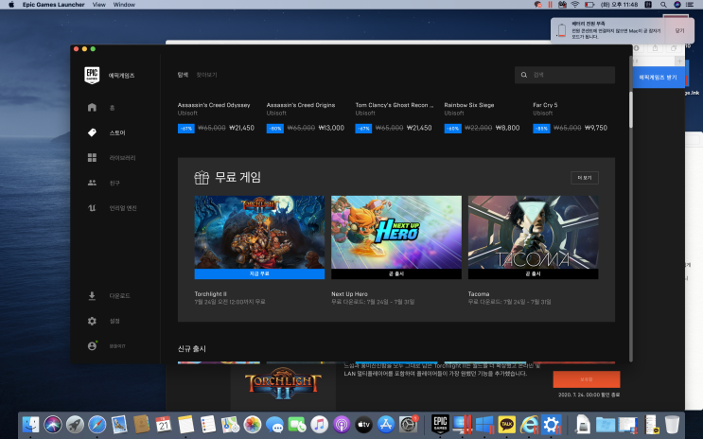
Task: Open the Friends (친구) sidebar icon
Action: (x=92, y=183)
